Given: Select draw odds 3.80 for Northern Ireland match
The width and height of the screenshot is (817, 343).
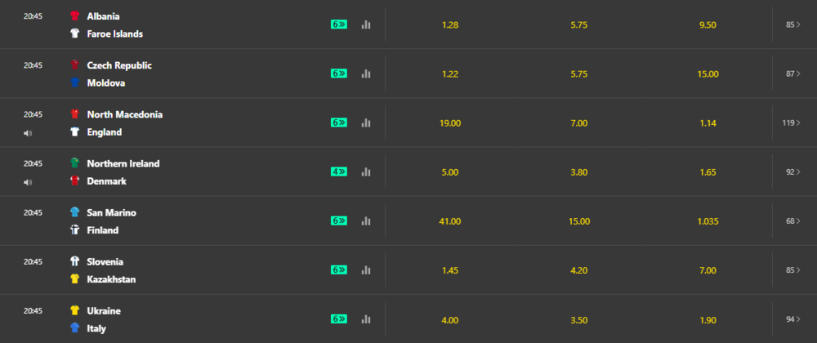Looking at the screenshot, I should click(x=579, y=171).
